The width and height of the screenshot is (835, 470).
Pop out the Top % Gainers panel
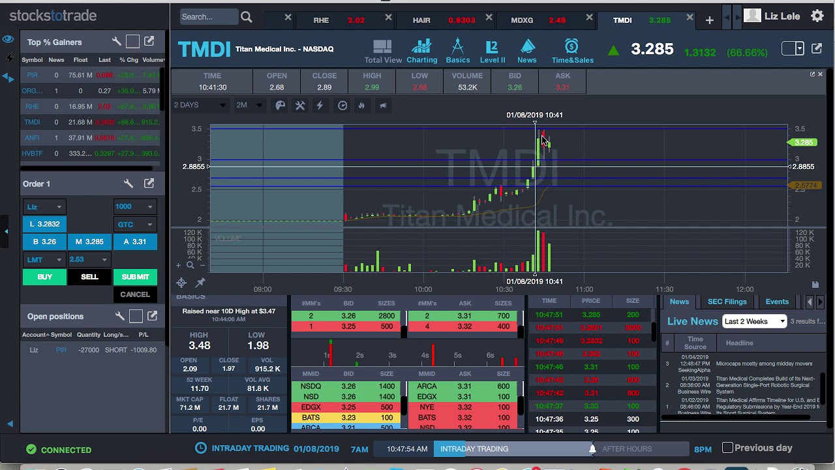tap(149, 42)
